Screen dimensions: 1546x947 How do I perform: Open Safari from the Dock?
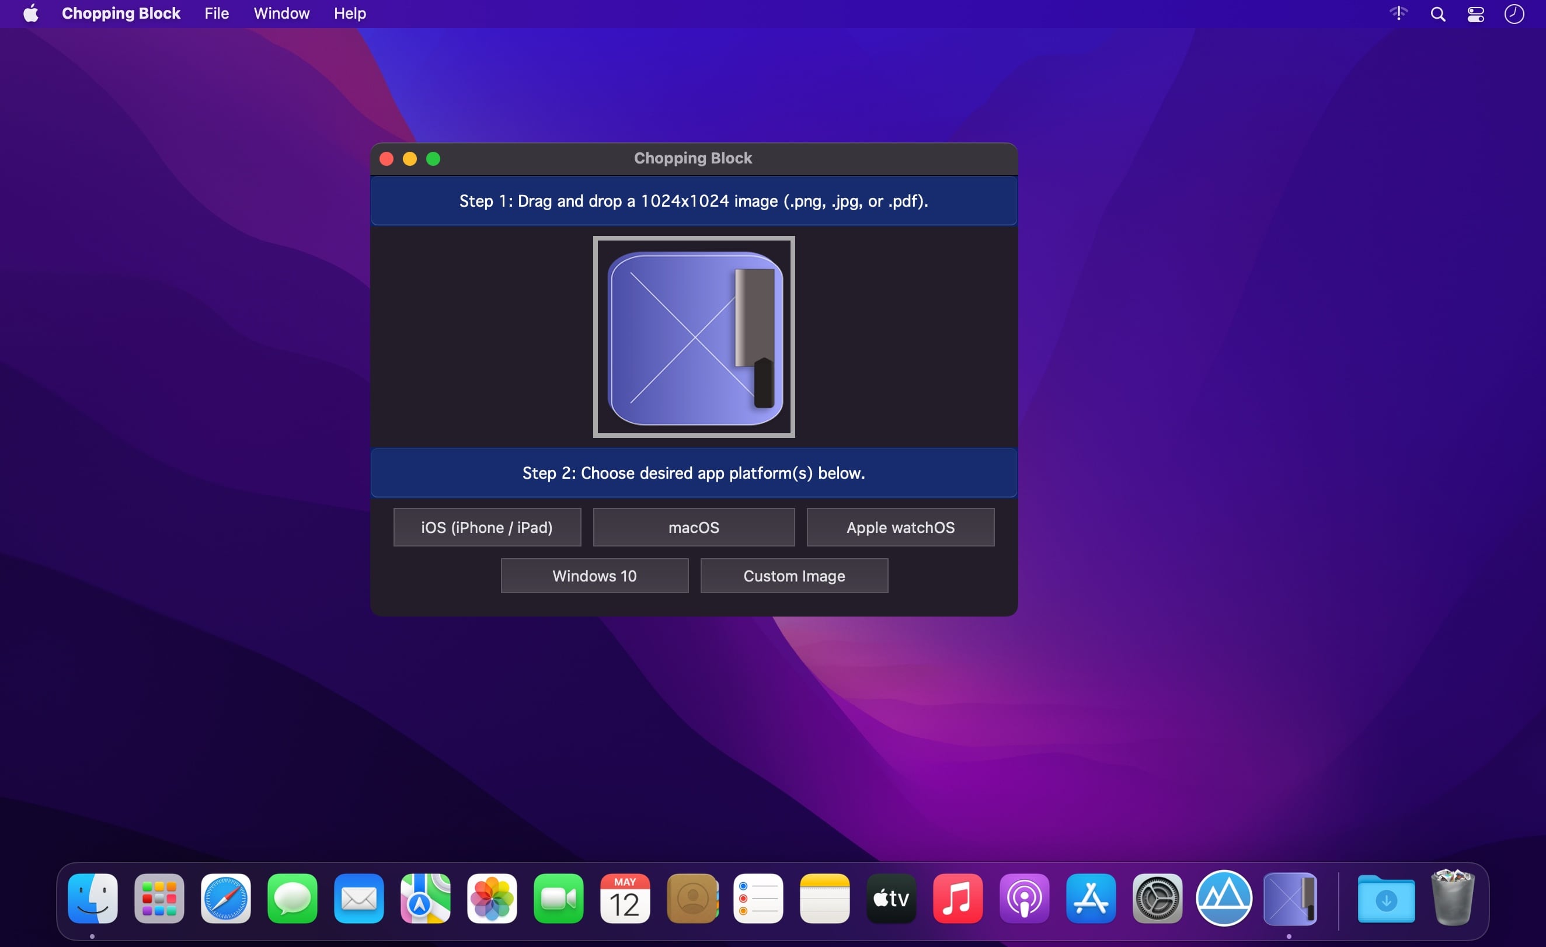coord(226,899)
